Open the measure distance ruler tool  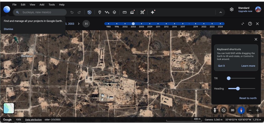pyautogui.click(x=125, y=12)
